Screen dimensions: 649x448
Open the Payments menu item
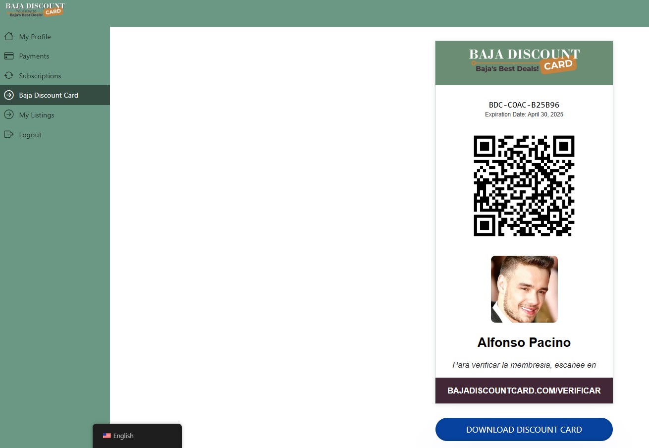55,56
